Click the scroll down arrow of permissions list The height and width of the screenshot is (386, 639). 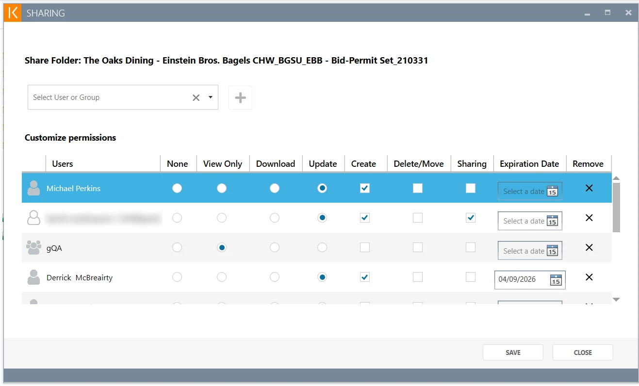[x=616, y=300]
